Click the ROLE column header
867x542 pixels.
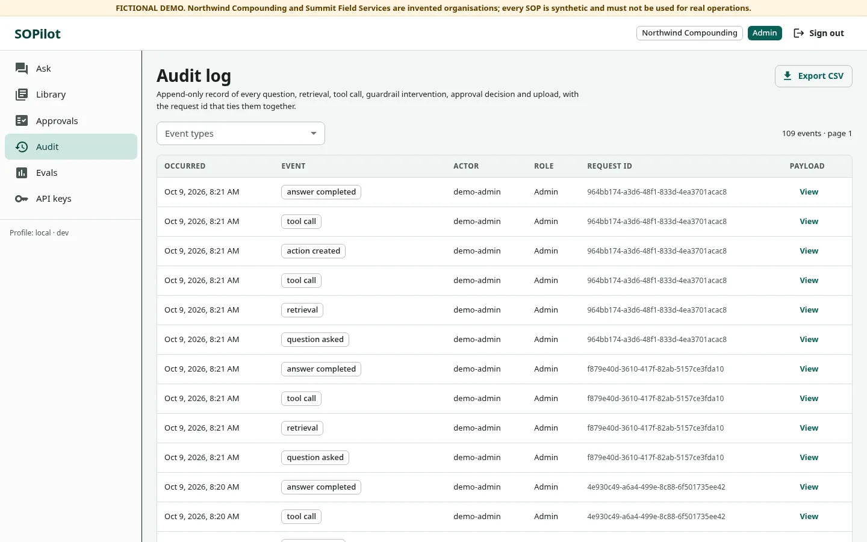coord(544,166)
